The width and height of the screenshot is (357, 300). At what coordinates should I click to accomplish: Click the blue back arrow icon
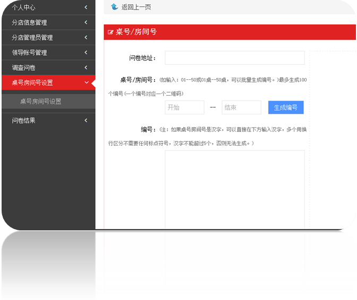point(114,7)
